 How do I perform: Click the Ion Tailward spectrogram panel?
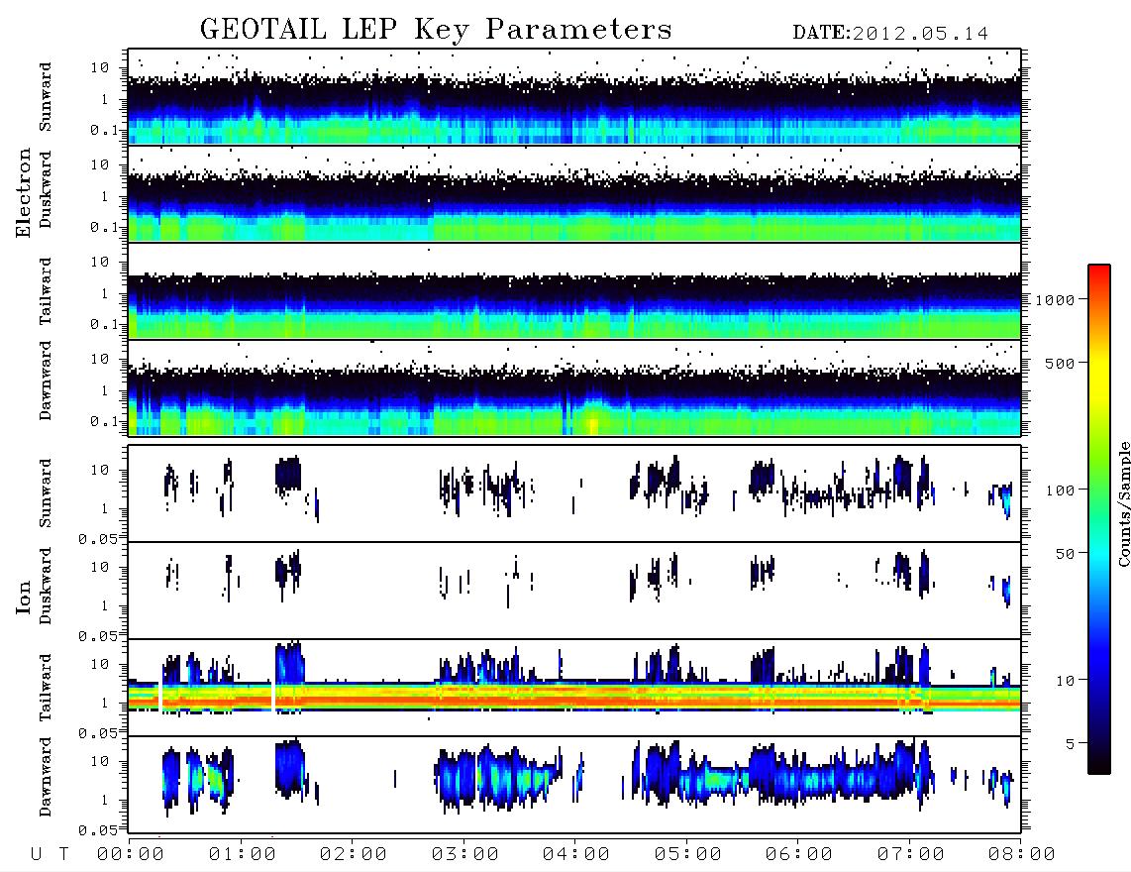click(x=574, y=688)
